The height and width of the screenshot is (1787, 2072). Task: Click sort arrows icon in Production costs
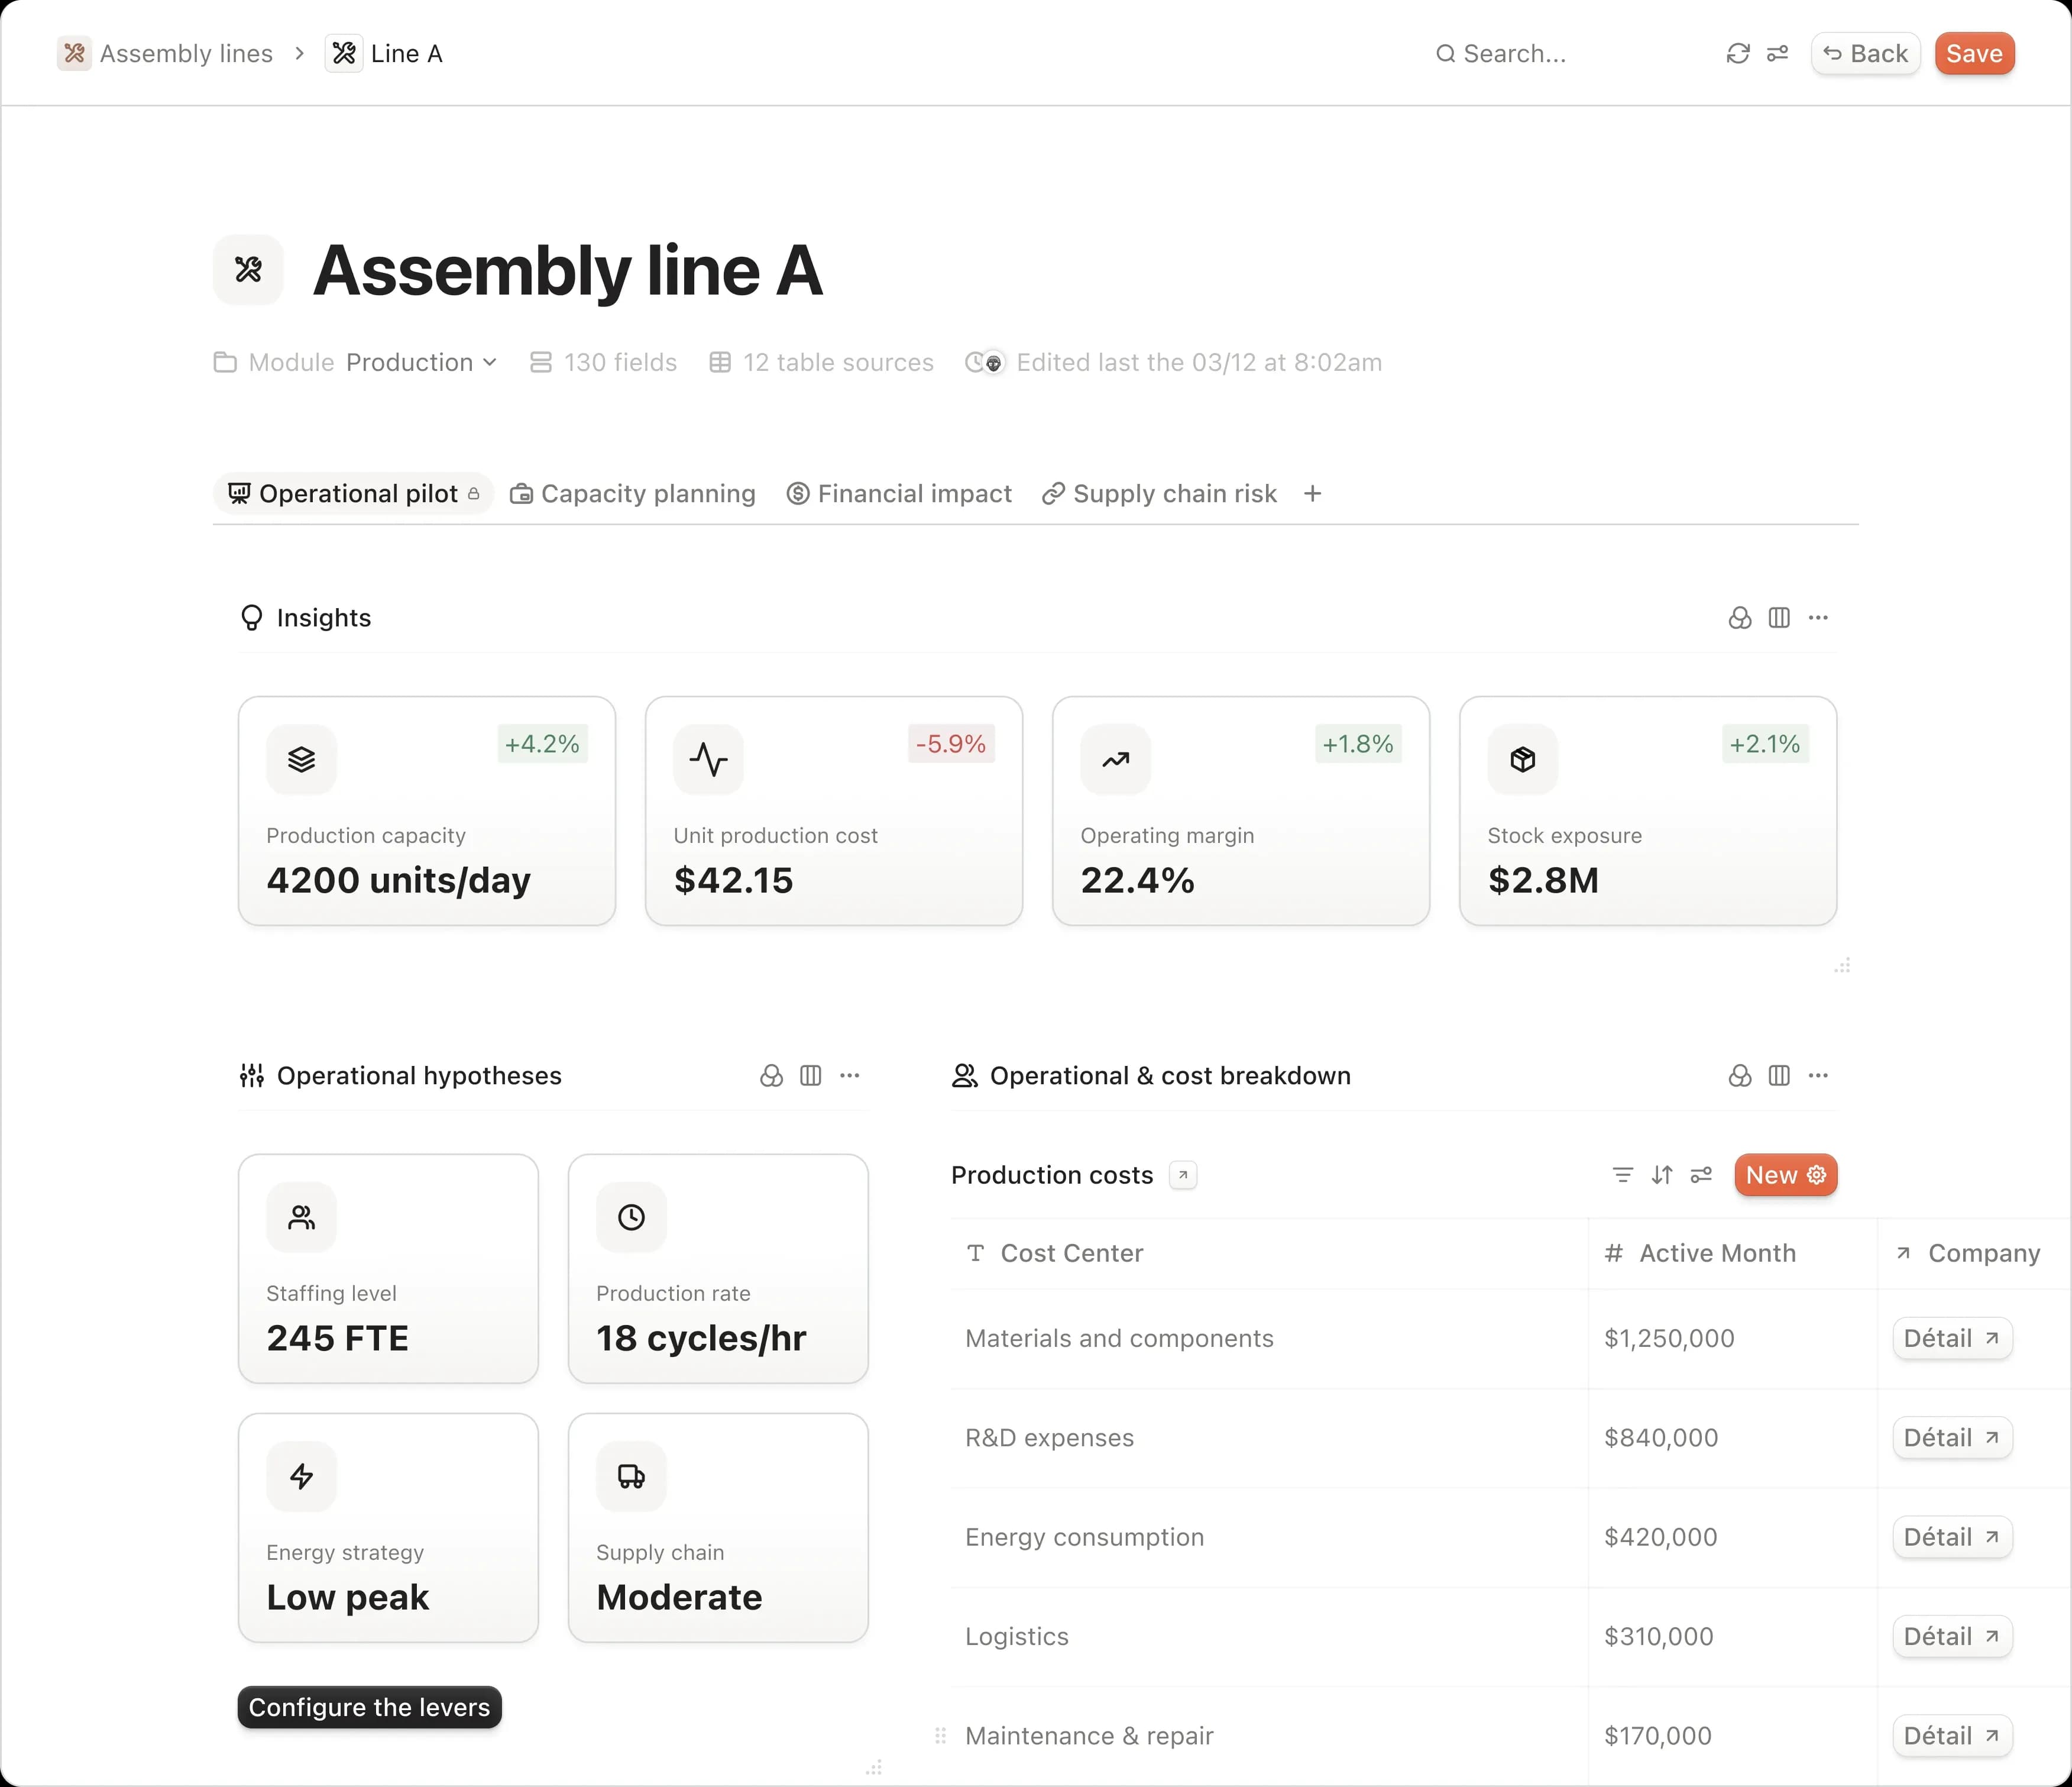[1662, 1175]
